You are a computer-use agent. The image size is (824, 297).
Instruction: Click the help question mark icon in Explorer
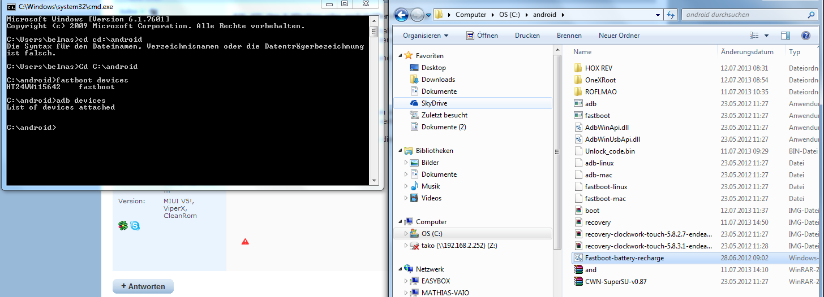[x=806, y=36]
